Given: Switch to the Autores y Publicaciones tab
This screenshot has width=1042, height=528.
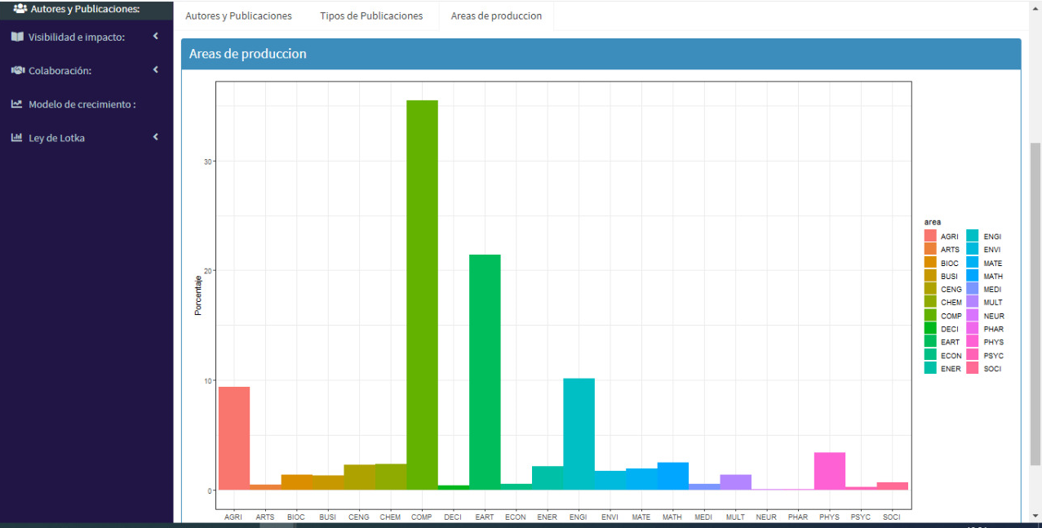Looking at the screenshot, I should pos(238,16).
